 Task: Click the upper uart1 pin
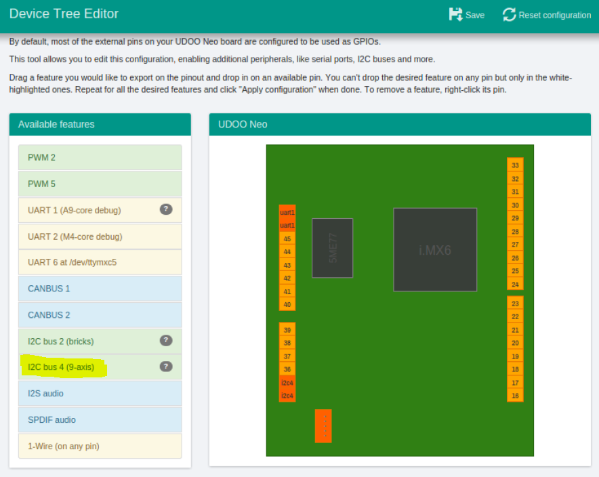tap(287, 212)
